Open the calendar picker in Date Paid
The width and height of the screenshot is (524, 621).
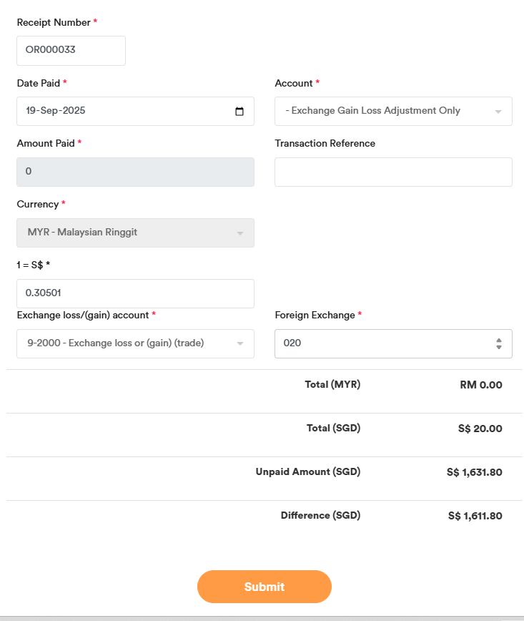[239, 112]
